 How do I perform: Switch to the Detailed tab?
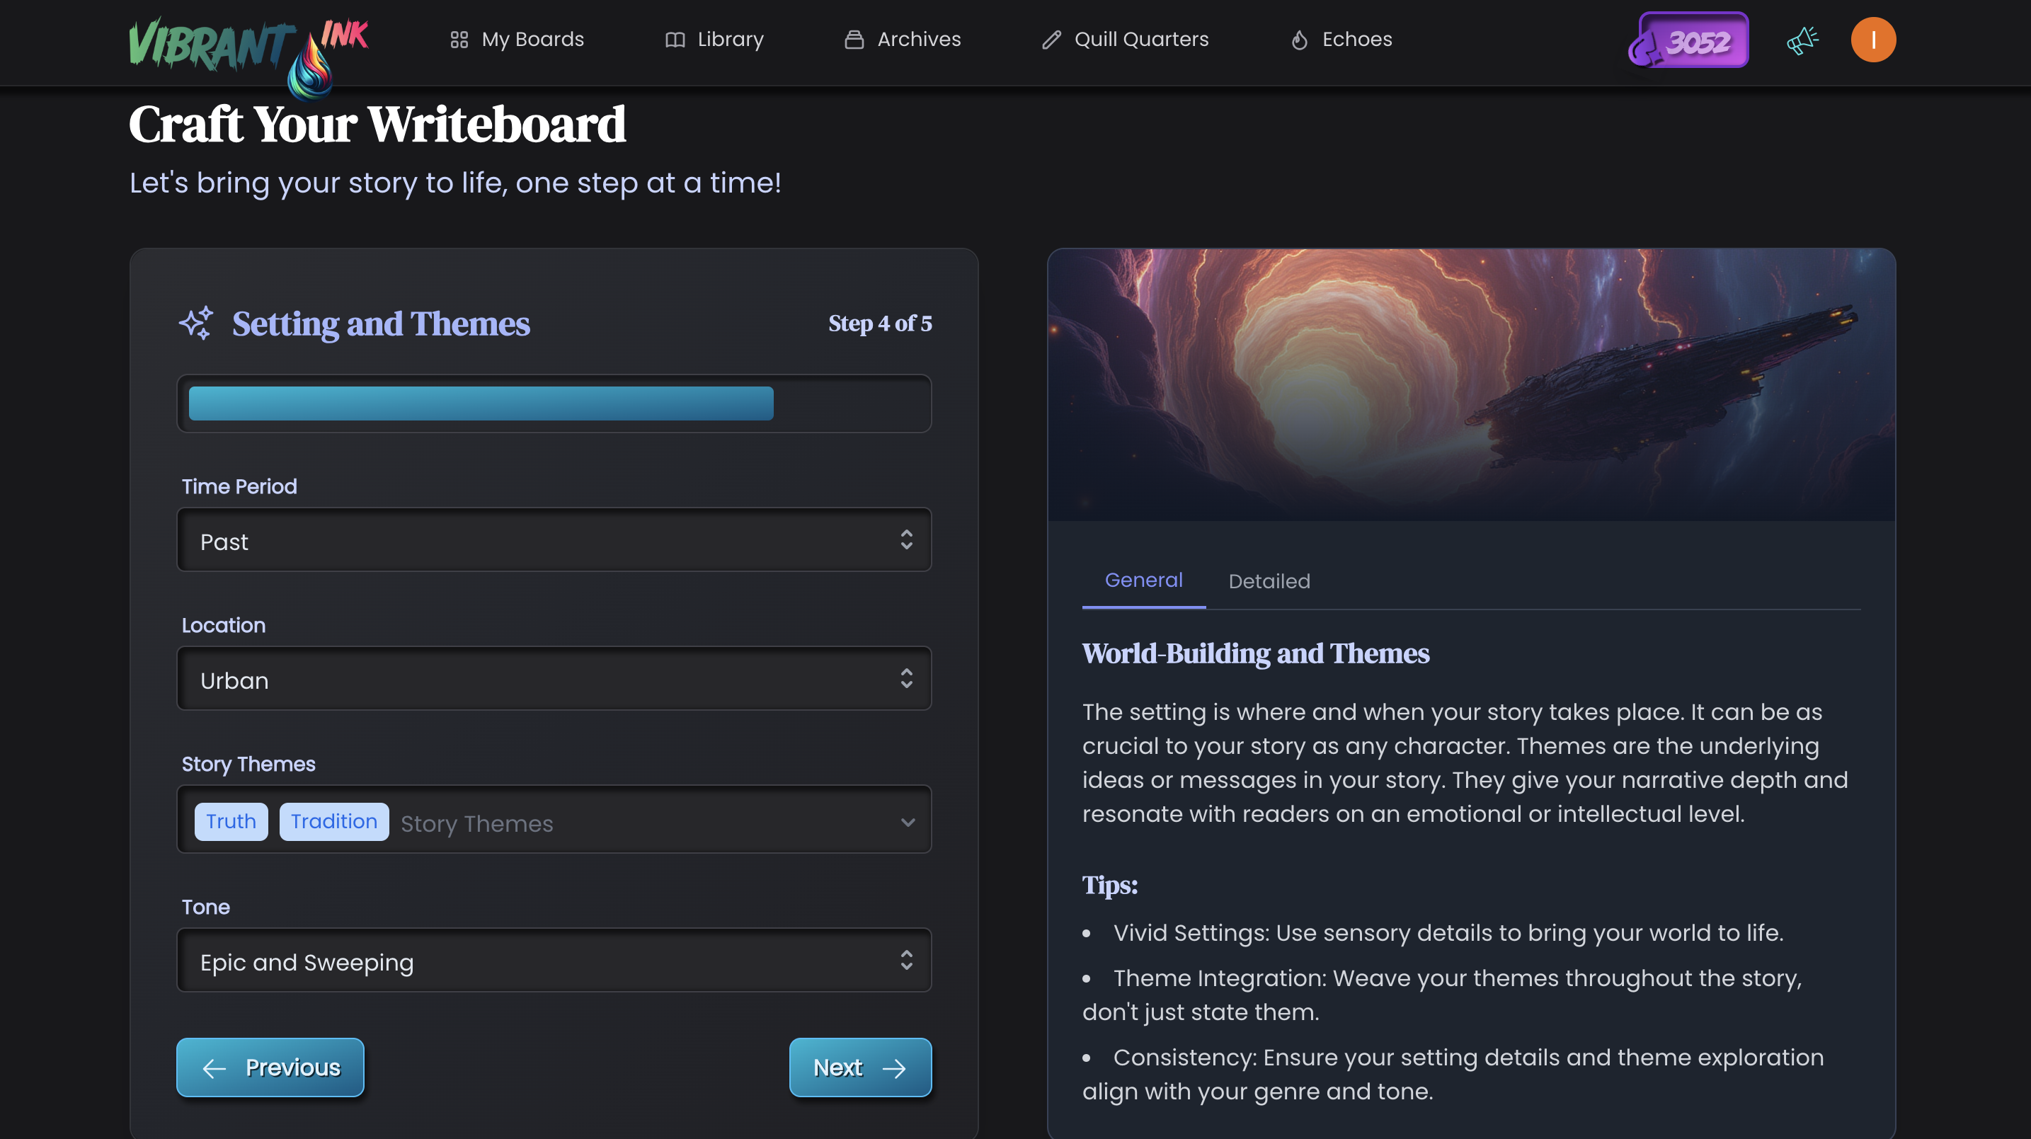coord(1269,581)
